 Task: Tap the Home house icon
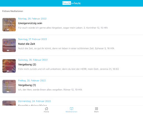(x=46, y=108)
